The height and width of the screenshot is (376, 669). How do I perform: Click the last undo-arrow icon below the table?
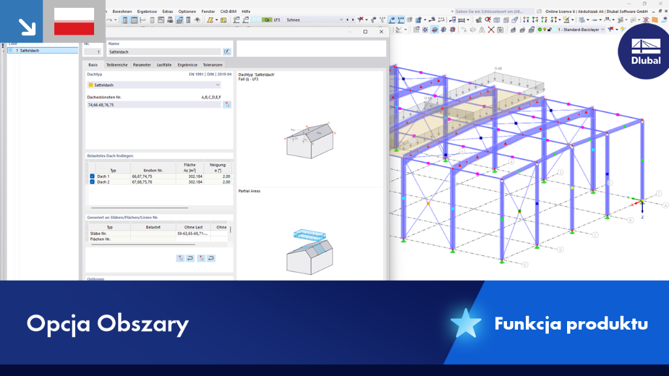pos(211,258)
